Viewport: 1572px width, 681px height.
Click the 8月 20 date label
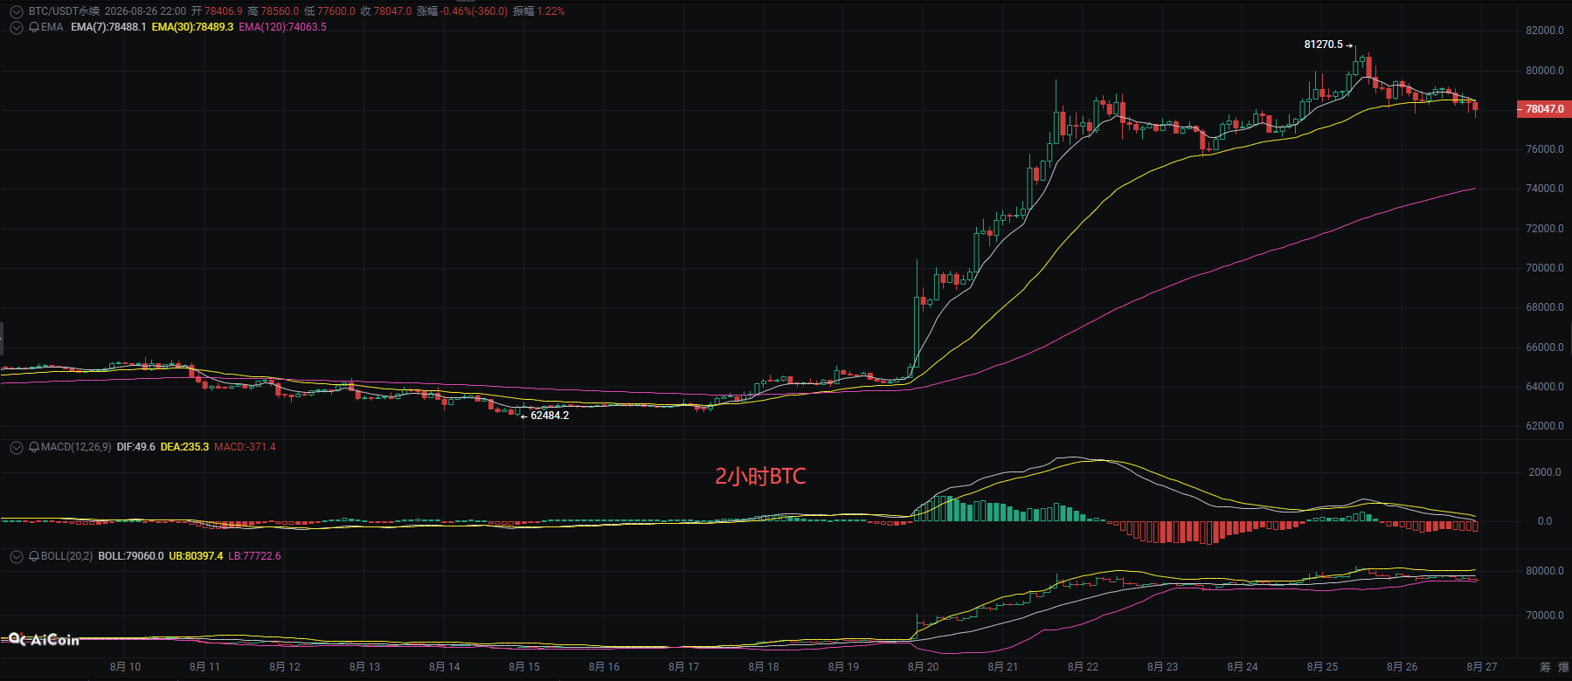(x=923, y=667)
